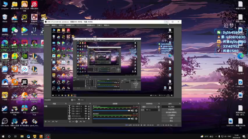Open File Explorer from taskbar

22,136
